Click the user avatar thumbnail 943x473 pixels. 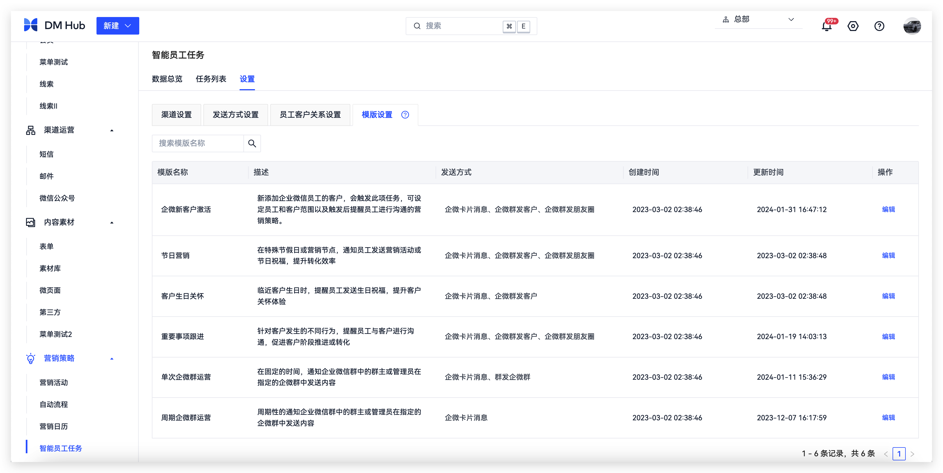point(912,26)
